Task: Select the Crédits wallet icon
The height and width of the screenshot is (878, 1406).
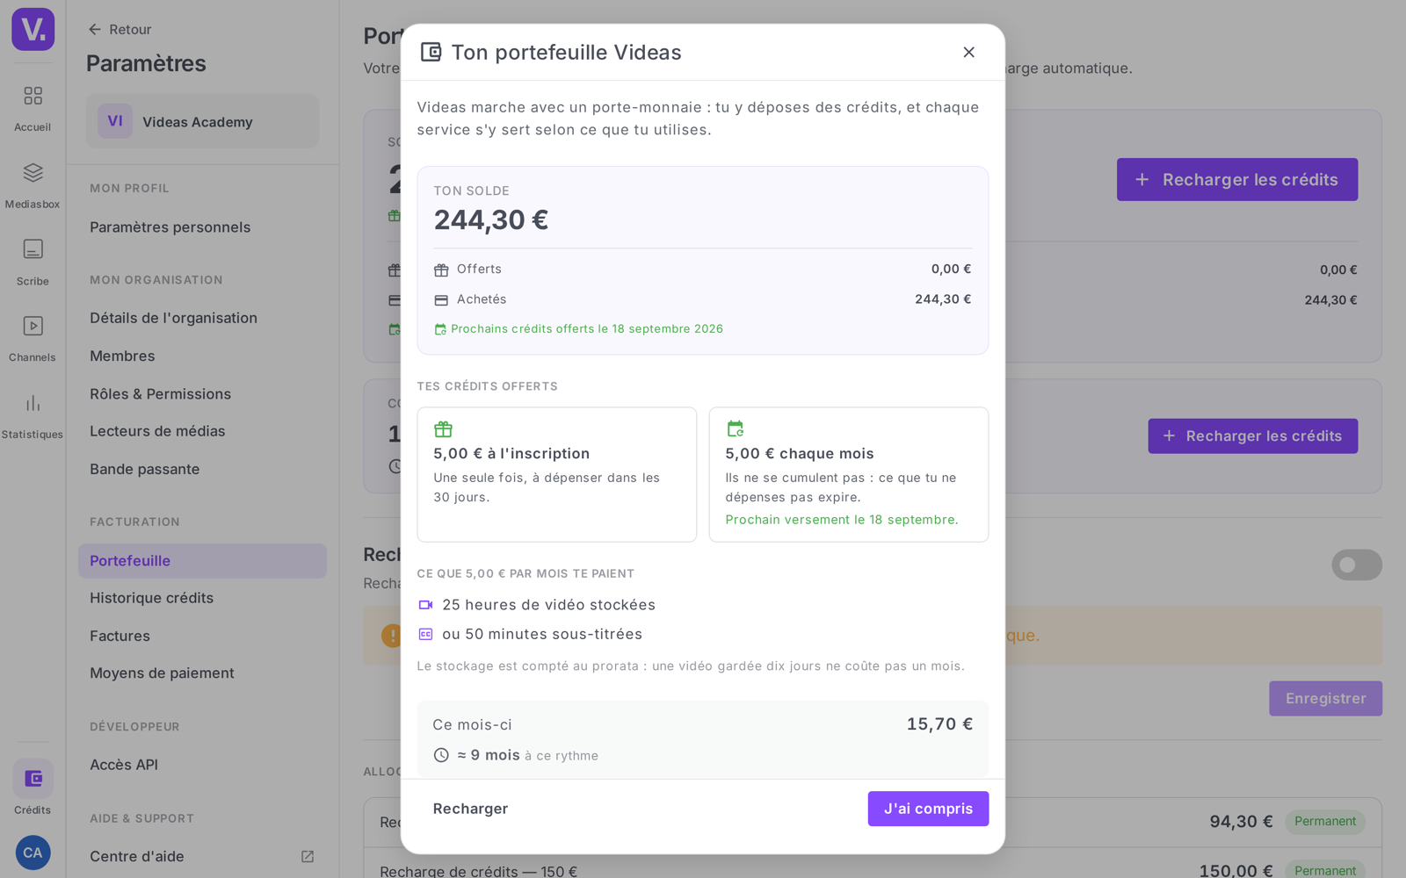Action: coord(33,779)
